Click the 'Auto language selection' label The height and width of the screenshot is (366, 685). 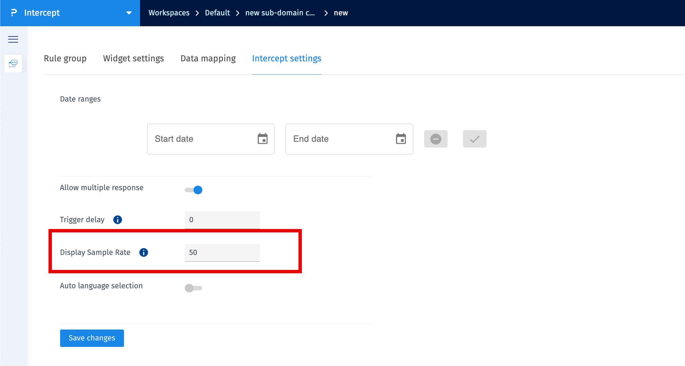point(101,286)
